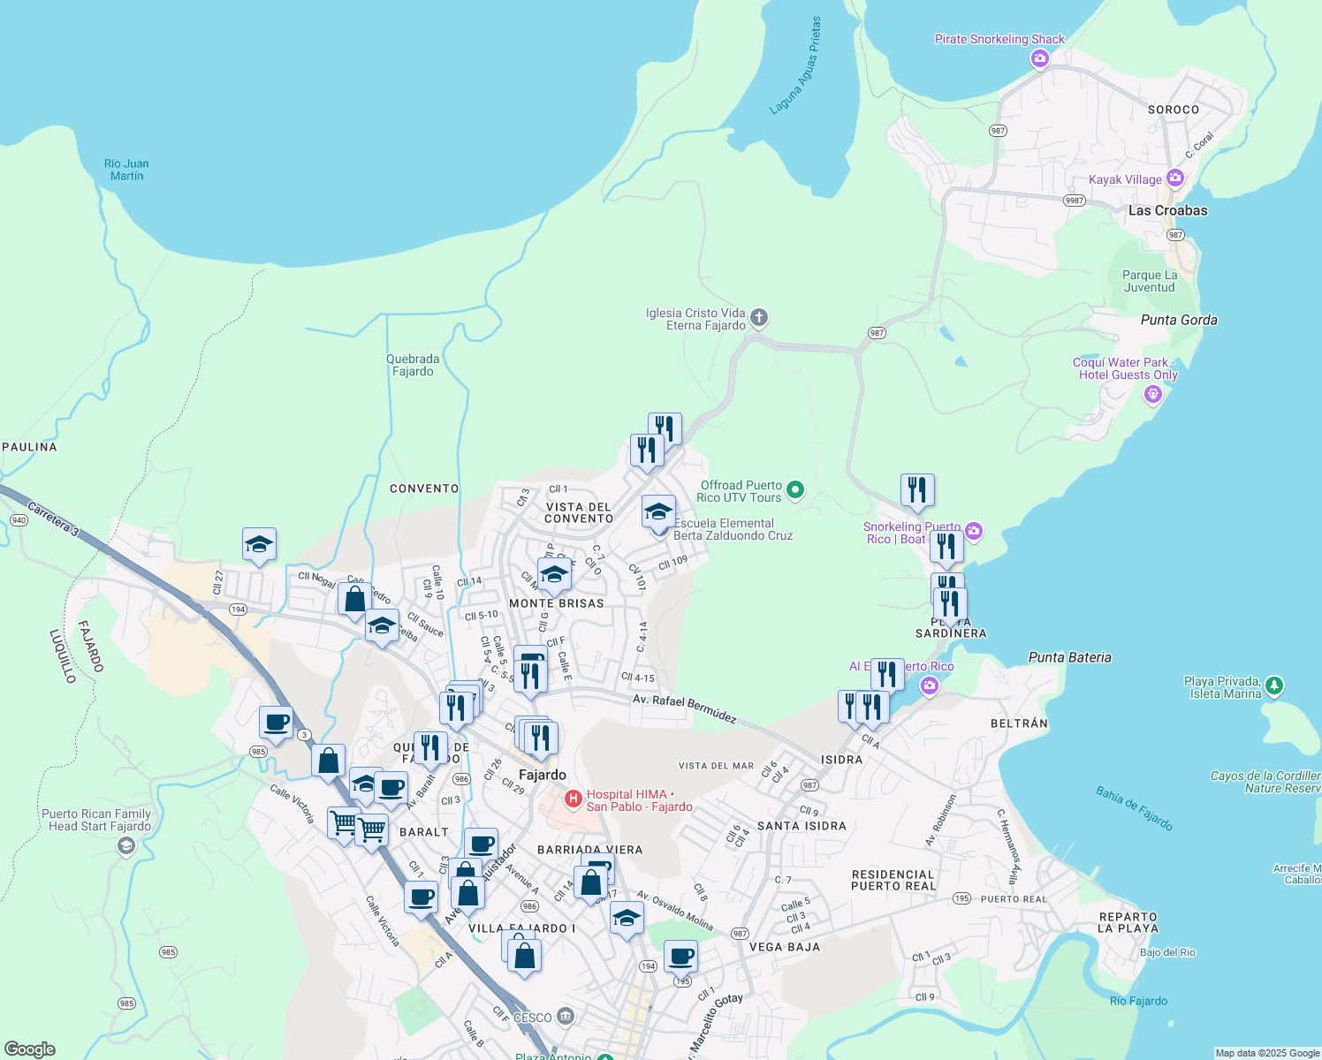Select the Río Fajardo river label
This screenshot has width=1322, height=1060.
pos(1138,1001)
